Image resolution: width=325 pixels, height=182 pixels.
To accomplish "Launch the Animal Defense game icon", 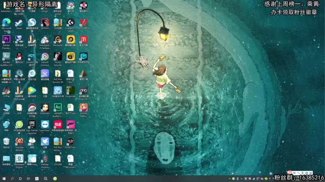I will pos(84,108).
